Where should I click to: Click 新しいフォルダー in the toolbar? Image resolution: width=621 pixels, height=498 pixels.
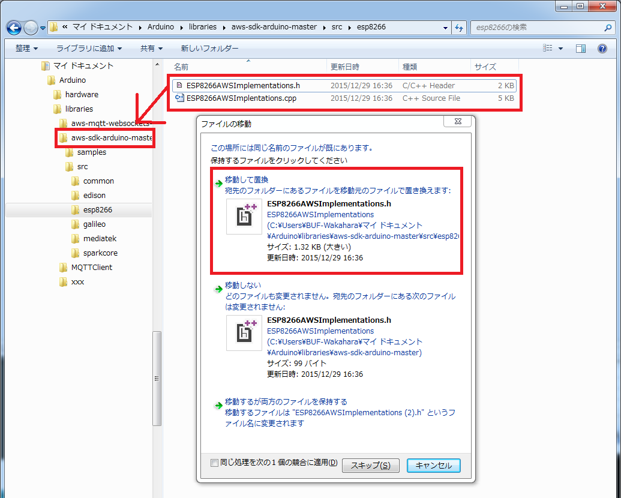click(x=209, y=49)
